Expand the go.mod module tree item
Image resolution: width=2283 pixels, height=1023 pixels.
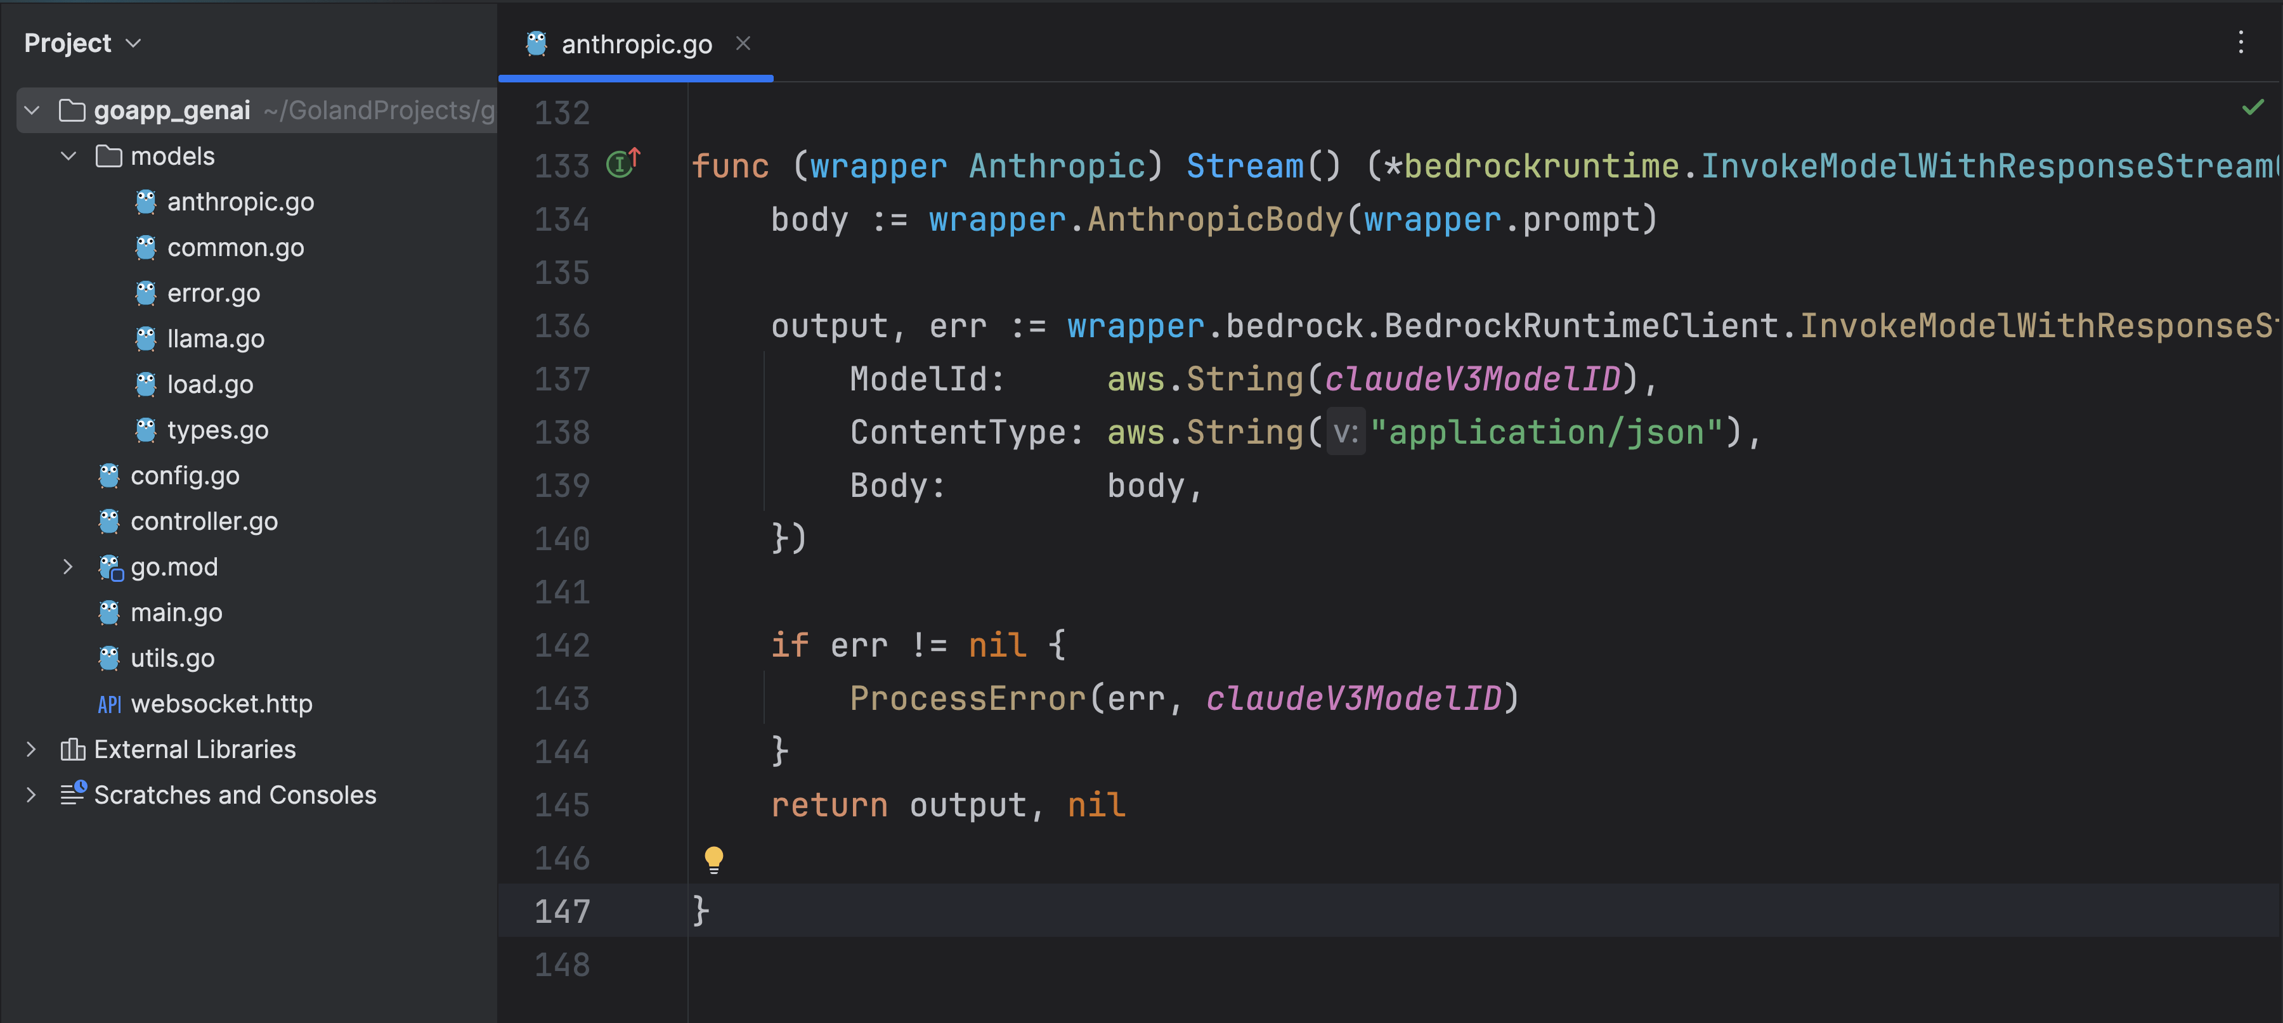(68, 566)
